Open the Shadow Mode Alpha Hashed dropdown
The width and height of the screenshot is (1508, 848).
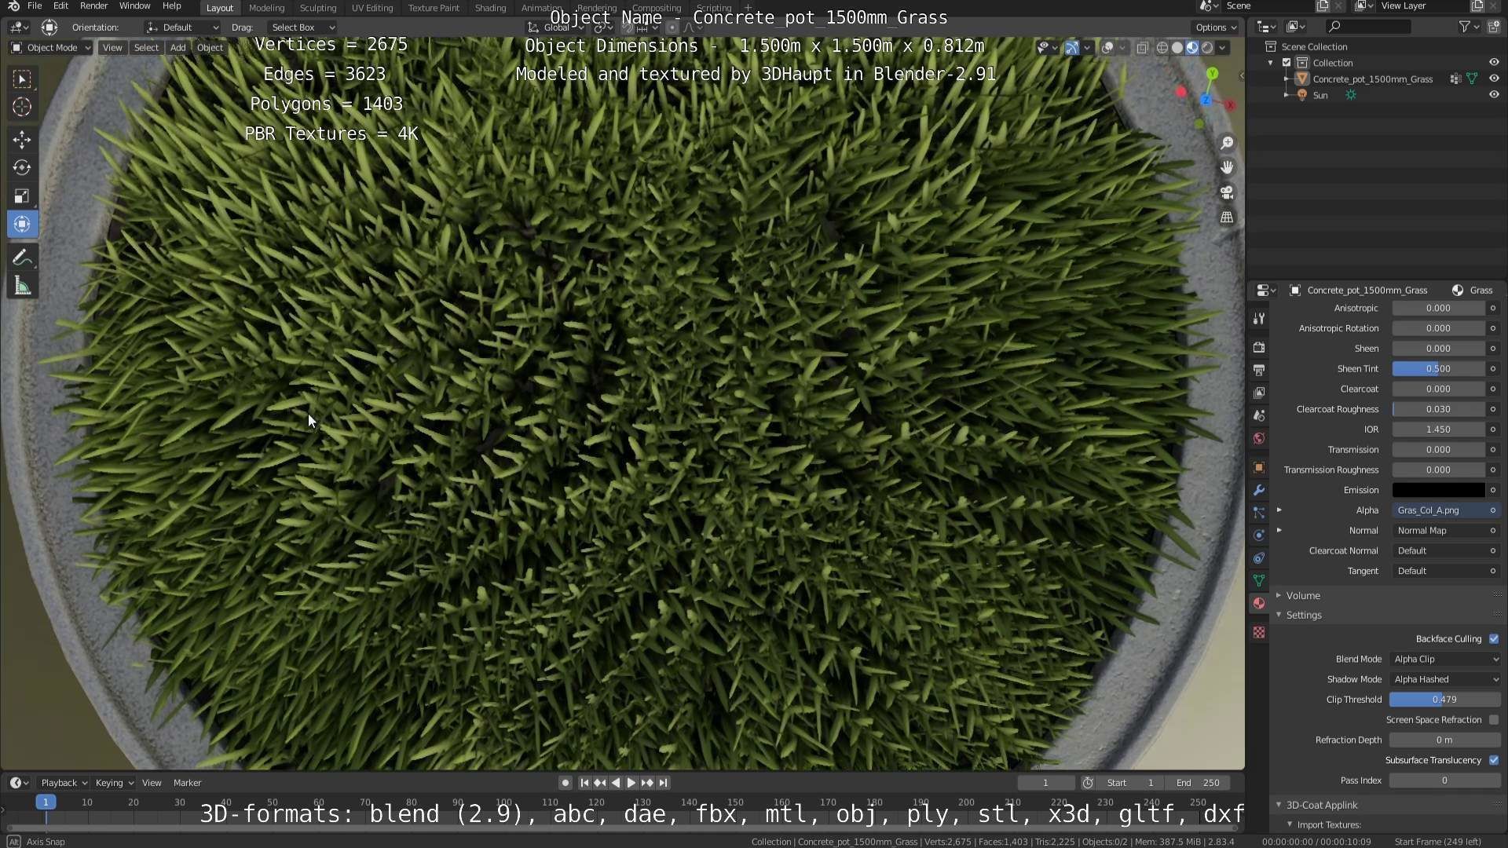pyautogui.click(x=1445, y=680)
